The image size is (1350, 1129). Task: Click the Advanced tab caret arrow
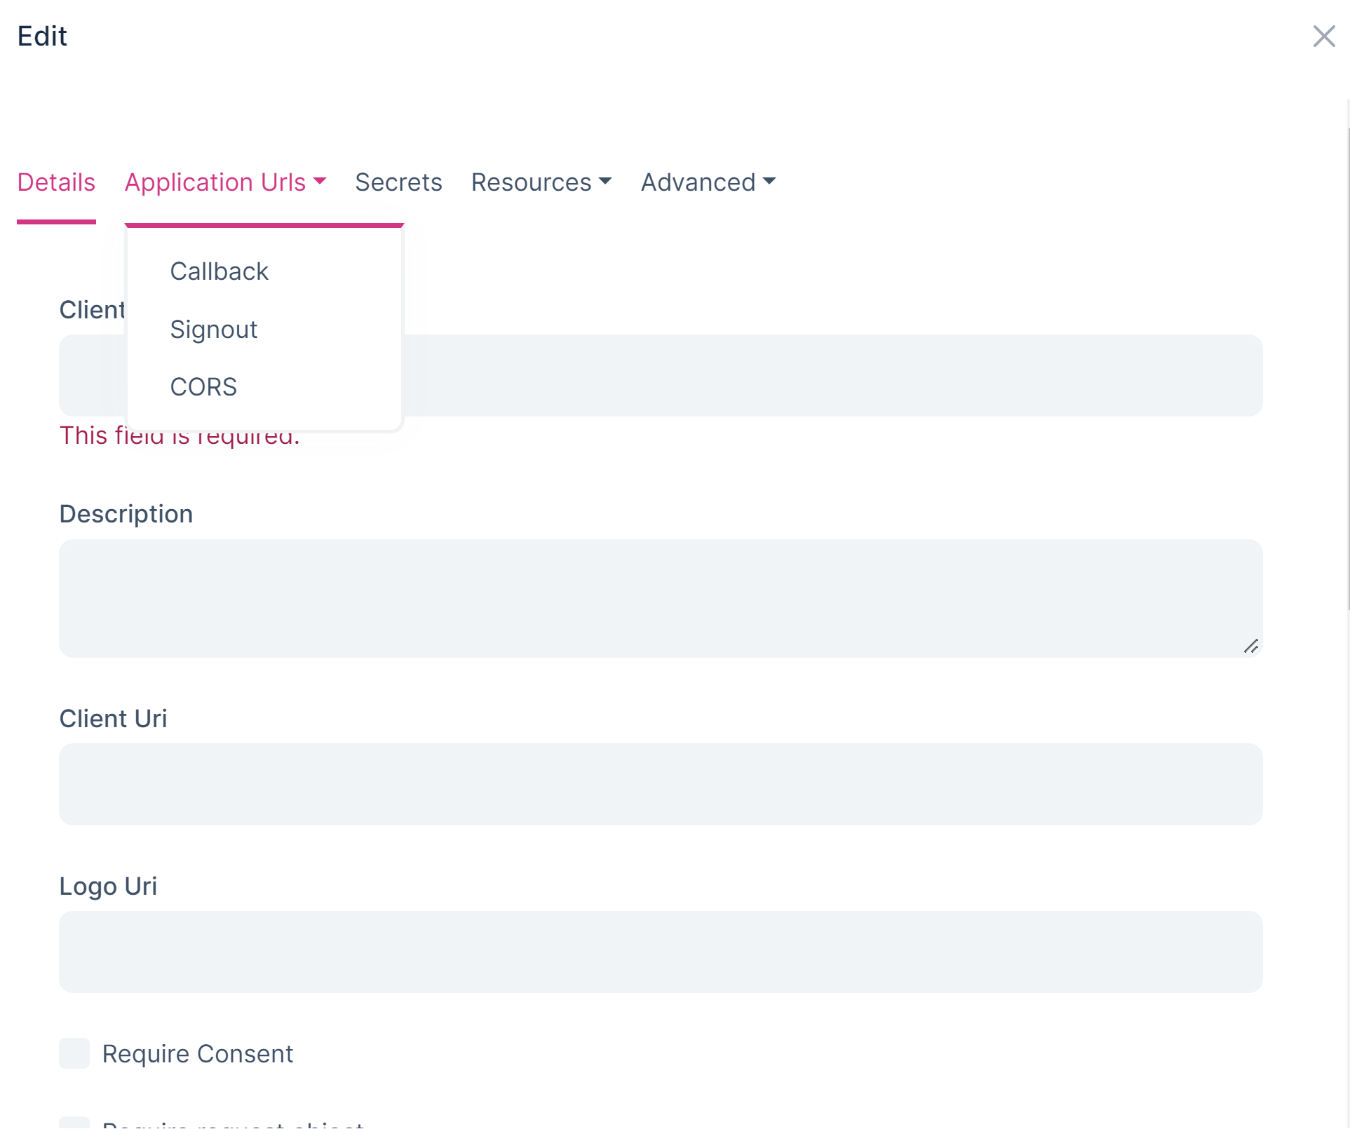pos(769,182)
